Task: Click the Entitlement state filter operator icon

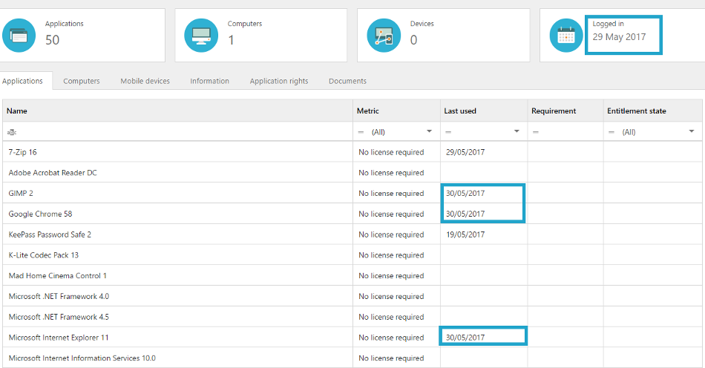Action: pyautogui.click(x=611, y=132)
